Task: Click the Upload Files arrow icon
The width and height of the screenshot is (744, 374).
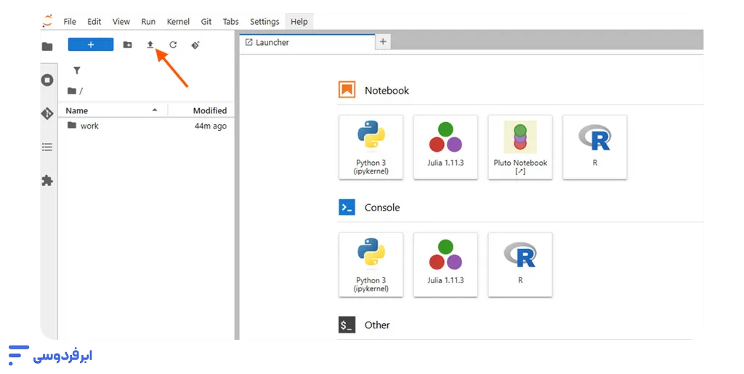Action: click(x=150, y=45)
